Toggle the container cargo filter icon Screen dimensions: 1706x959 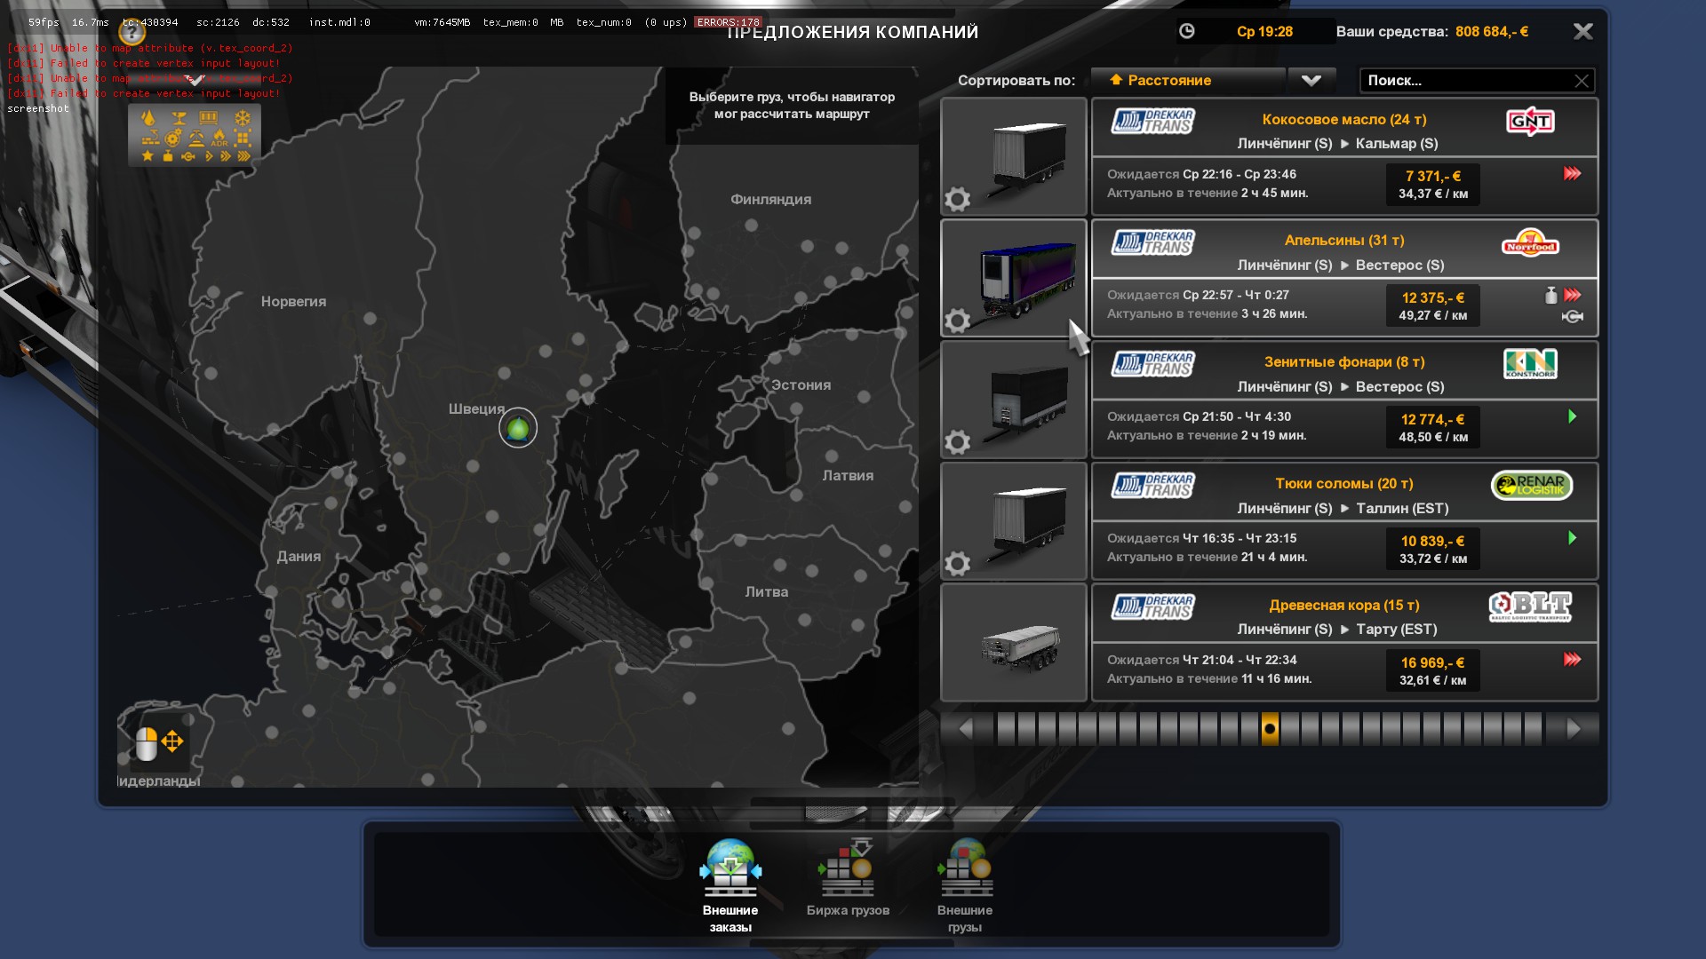pos(208,117)
